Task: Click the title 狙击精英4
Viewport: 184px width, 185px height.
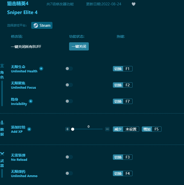Action: tap(18, 4)
